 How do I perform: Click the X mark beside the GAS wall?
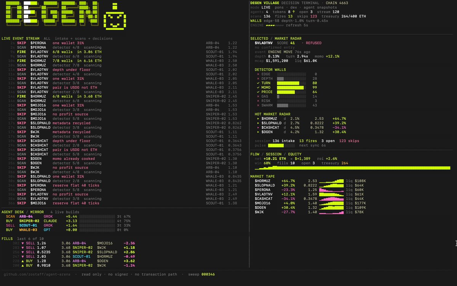point(258,97)
